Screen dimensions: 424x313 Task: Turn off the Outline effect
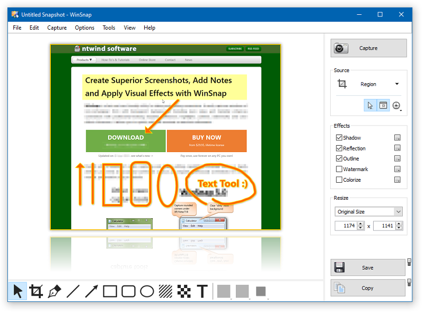pos(339,158)
